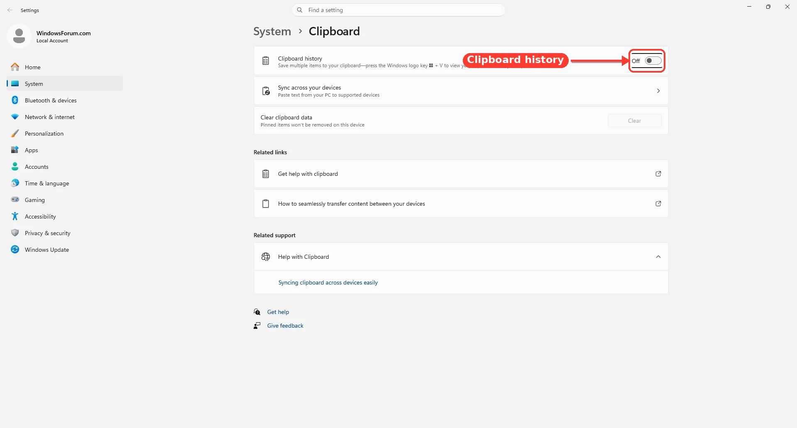This screenshot has height=428, width=797.
Task: Click the Give feedback person icon
Action: [x=257, y=326]
